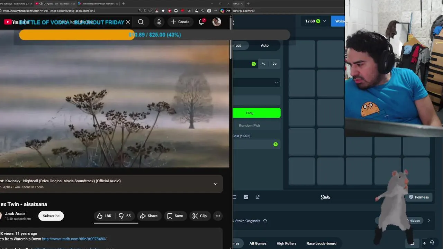Viewport: 443px width, 249px height.
Task: Switch to All Games tab
Action: [x=258, y=243]
